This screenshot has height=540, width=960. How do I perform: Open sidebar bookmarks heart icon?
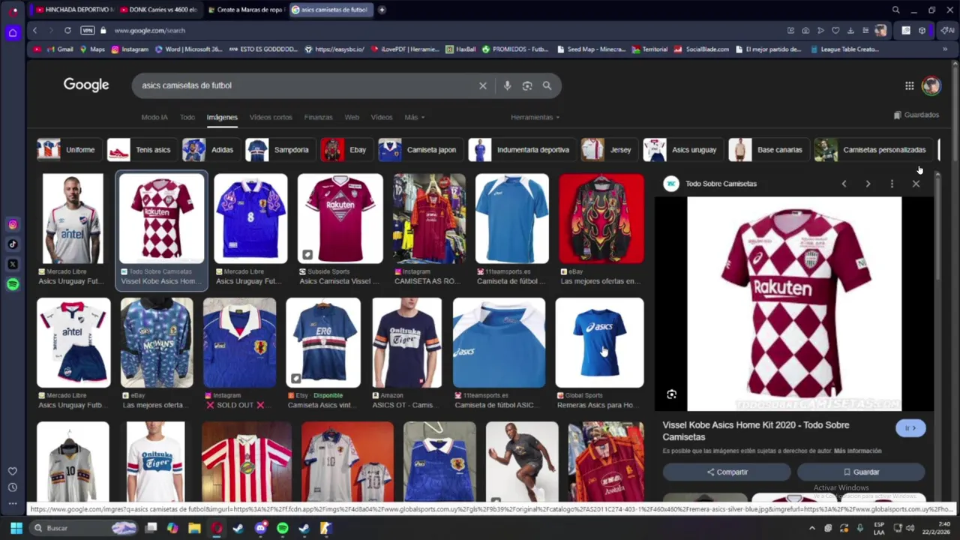click(13, 471)
